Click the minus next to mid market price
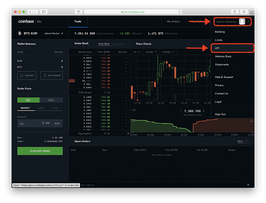266x203 pixels. click(181, 111)
